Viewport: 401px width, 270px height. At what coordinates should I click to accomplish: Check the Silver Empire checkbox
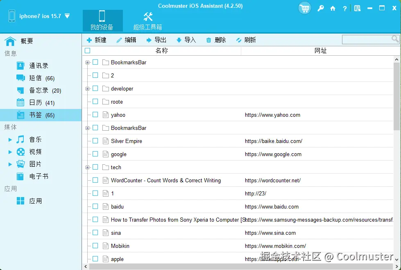click(95, 141)
